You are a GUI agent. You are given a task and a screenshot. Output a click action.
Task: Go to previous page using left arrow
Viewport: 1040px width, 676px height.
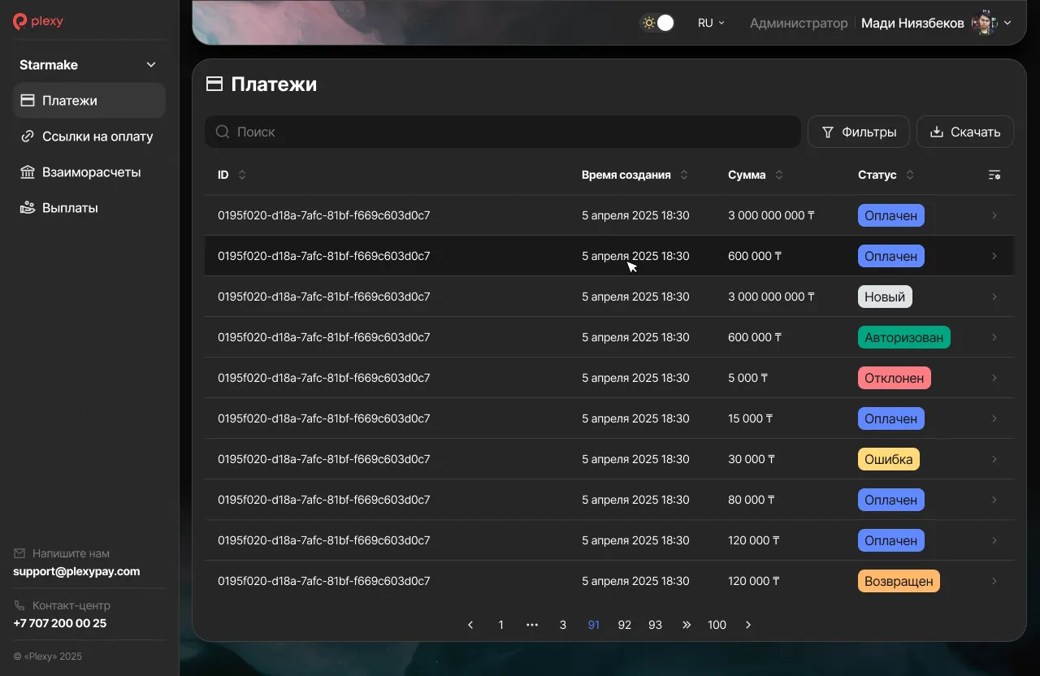point(470,625)
